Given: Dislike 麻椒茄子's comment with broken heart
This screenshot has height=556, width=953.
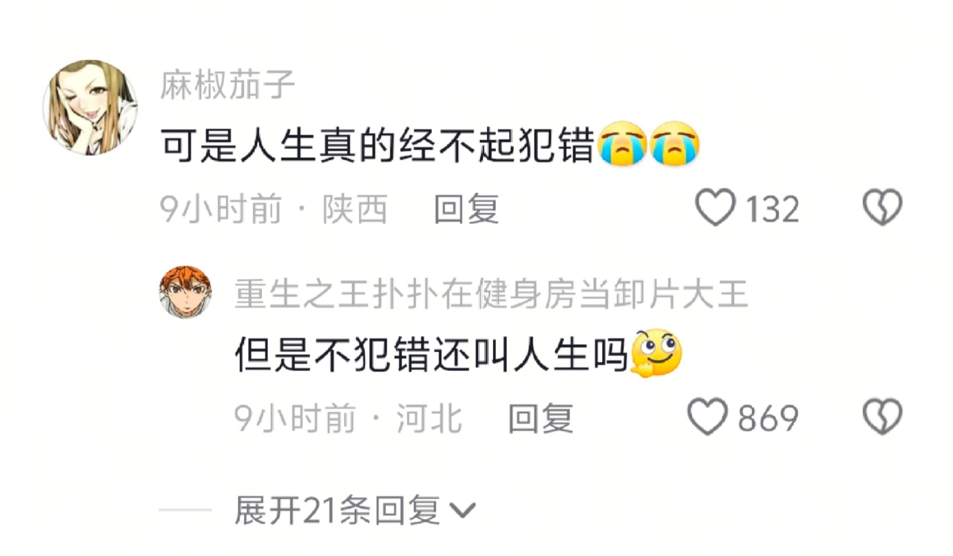Looking at the screenshot, I should point(883,208).
